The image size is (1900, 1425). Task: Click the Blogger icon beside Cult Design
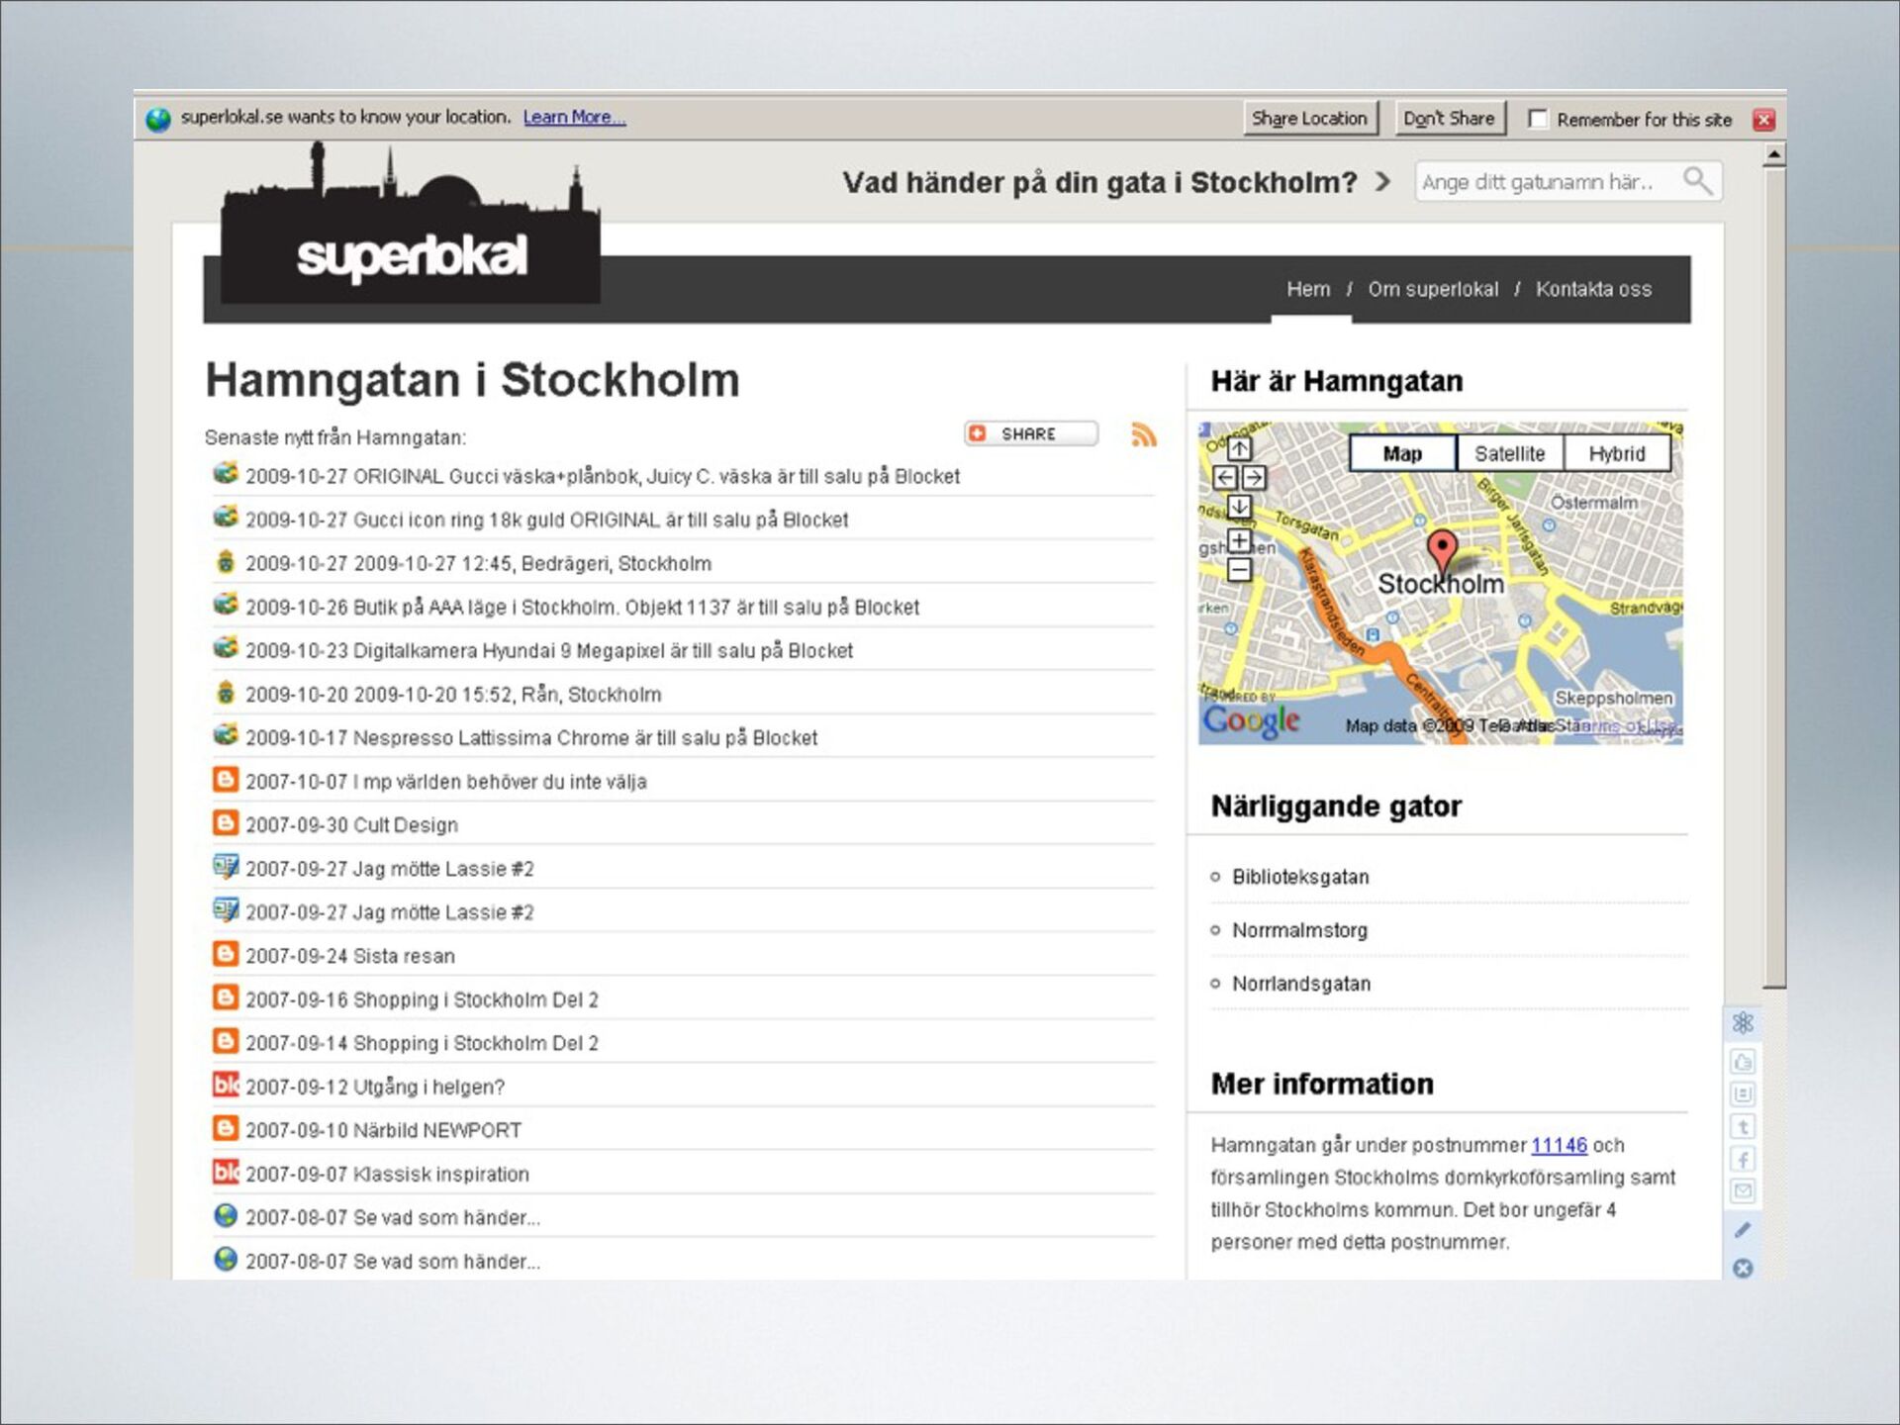tap(226, 822)
